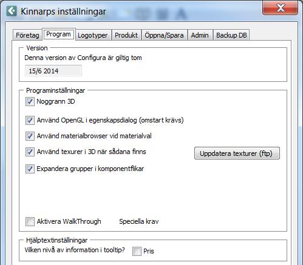Toggle Använd texurer i 3D checkbox
The height and width of the screenshot is (265, 303).
[30, 152]
